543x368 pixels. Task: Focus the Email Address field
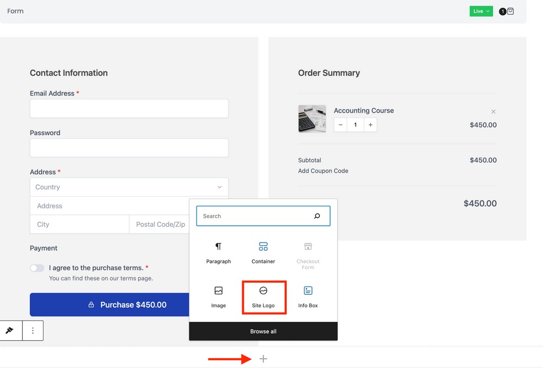129,109
